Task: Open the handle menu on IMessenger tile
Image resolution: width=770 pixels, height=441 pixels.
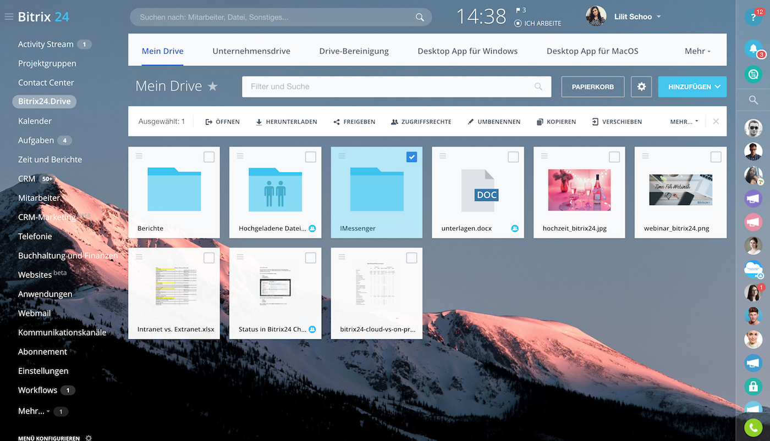Action: pyautogui.click(x=342, y=157)
